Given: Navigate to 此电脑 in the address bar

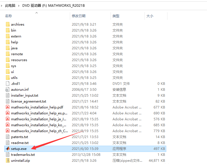Looking at the screenshot, I should point(10,5).
